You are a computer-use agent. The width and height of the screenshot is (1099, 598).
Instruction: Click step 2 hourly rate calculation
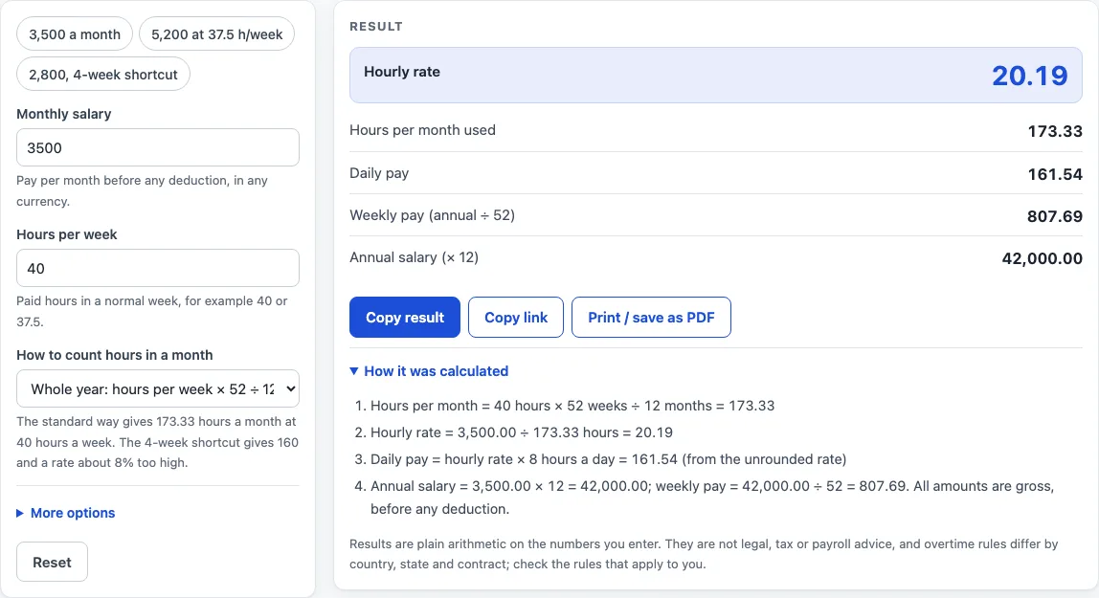click(x=522, y=432)
